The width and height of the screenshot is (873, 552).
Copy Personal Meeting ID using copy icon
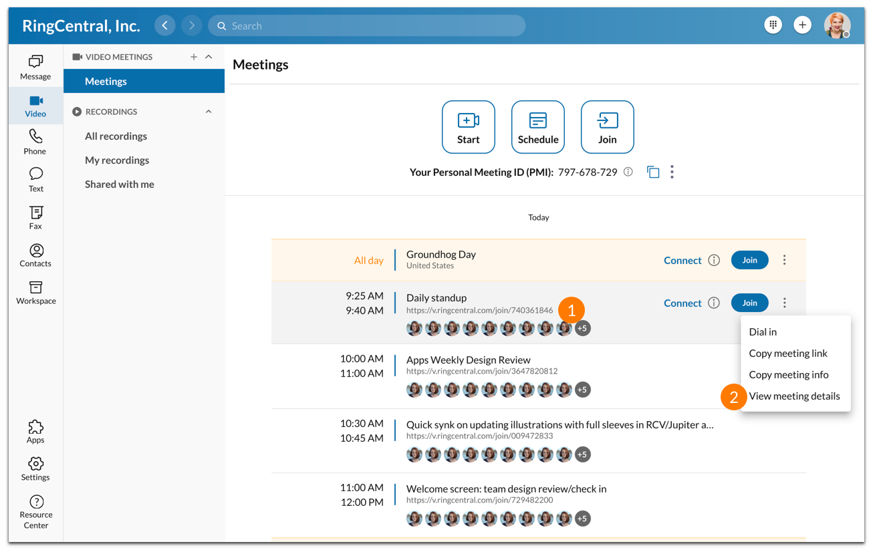[x=653, y=172]
